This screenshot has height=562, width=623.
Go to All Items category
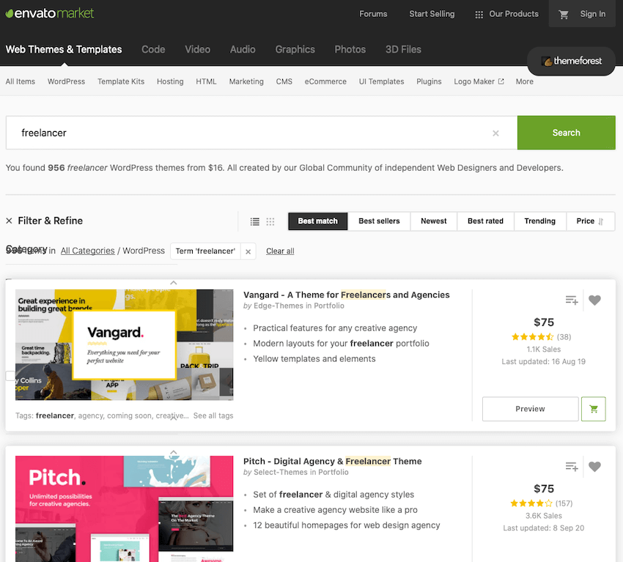[x=21, y=81]
